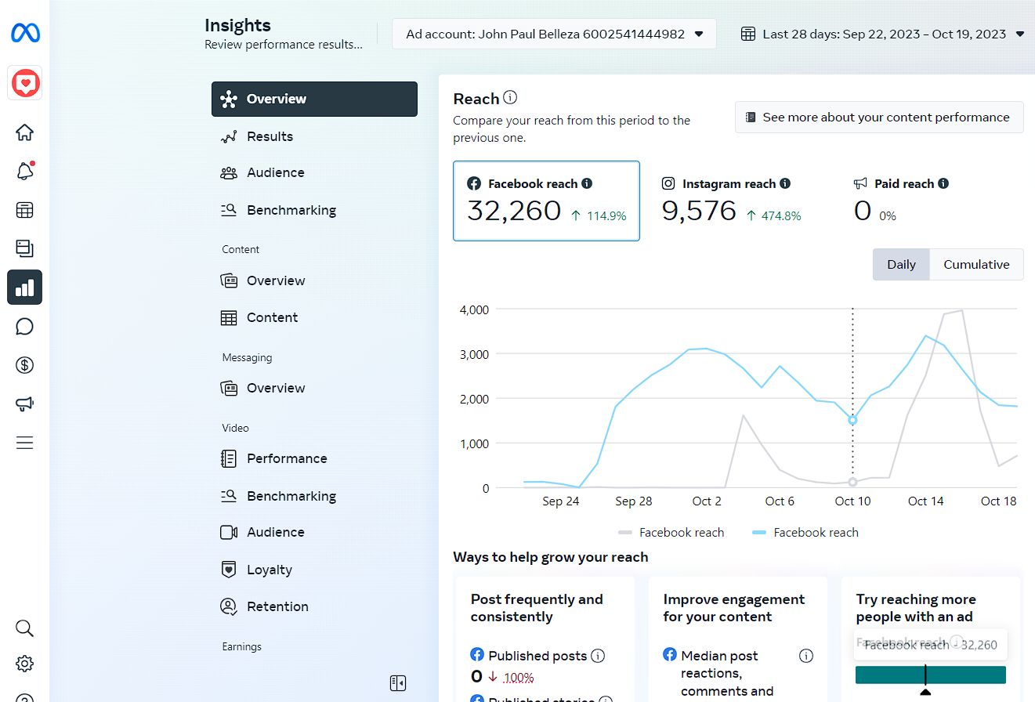The width and height of the screenshot is (1035, 702).
Task: Click the Meta logo icon
Action: (x=25, y=33)
